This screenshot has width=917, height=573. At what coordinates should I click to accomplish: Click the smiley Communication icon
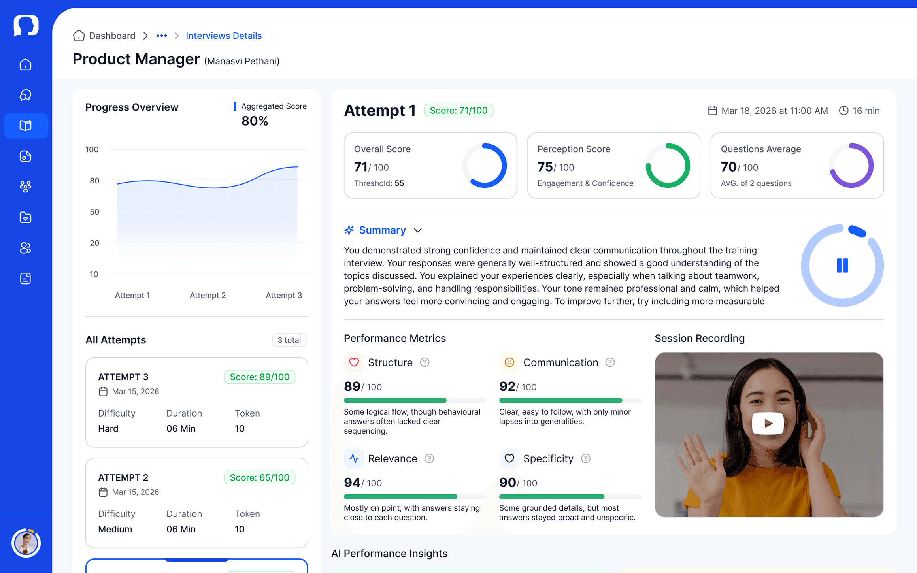(x=509, y=362)
